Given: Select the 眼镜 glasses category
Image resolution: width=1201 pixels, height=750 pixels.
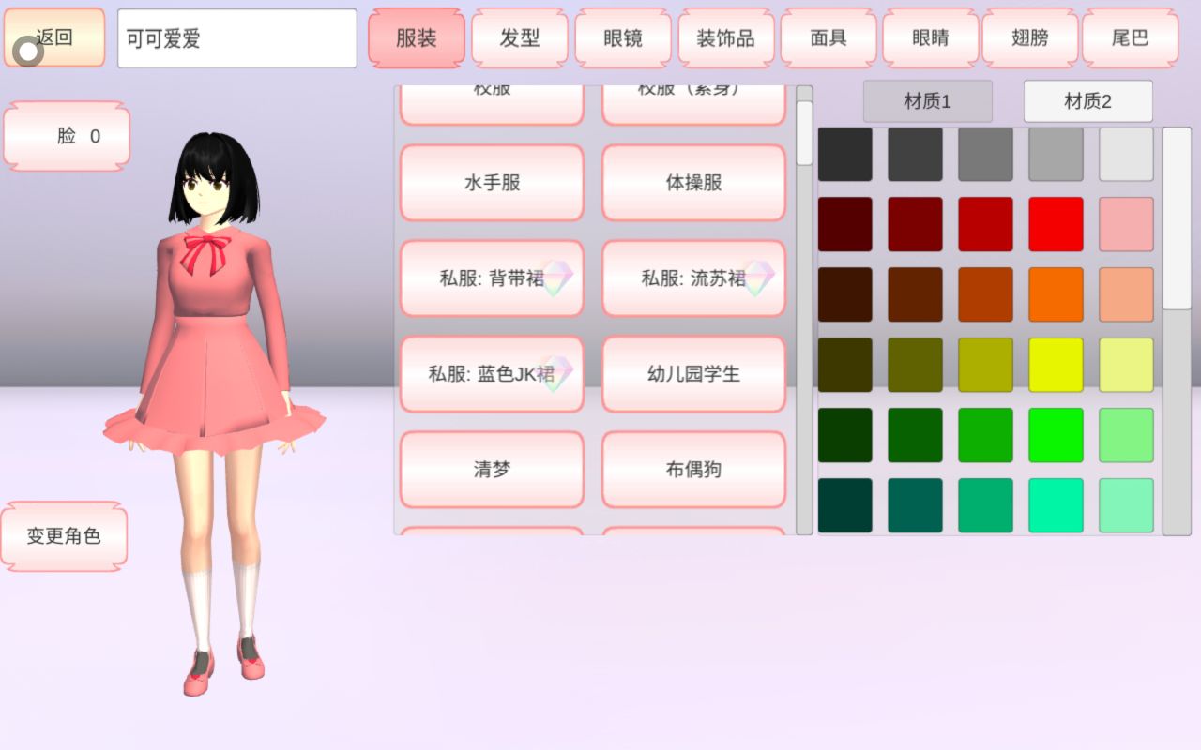Looking at the screenshot, I should [x=622, y=38].
